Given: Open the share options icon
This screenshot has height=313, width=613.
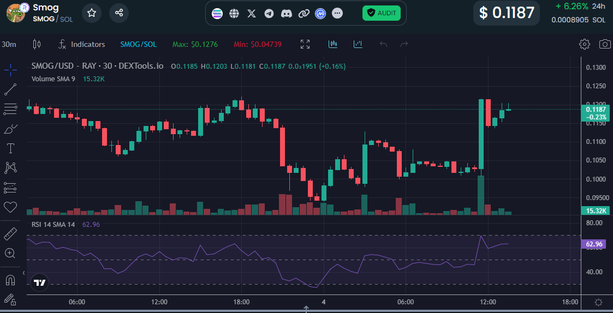Looking at the screenshot, I should tap(119, 13).
